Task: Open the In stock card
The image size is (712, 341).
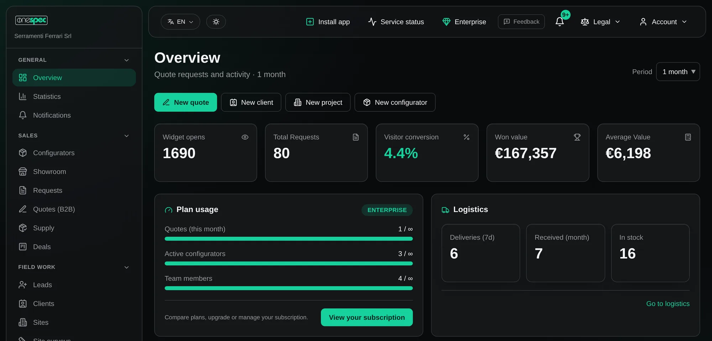Action: [x=650, y=253]
